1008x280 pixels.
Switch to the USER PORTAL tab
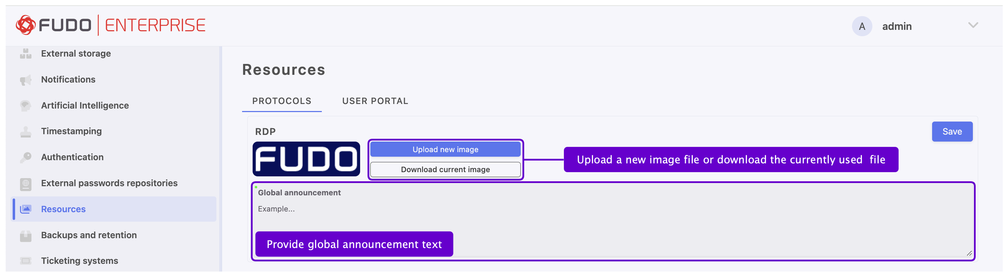(375, 101)
